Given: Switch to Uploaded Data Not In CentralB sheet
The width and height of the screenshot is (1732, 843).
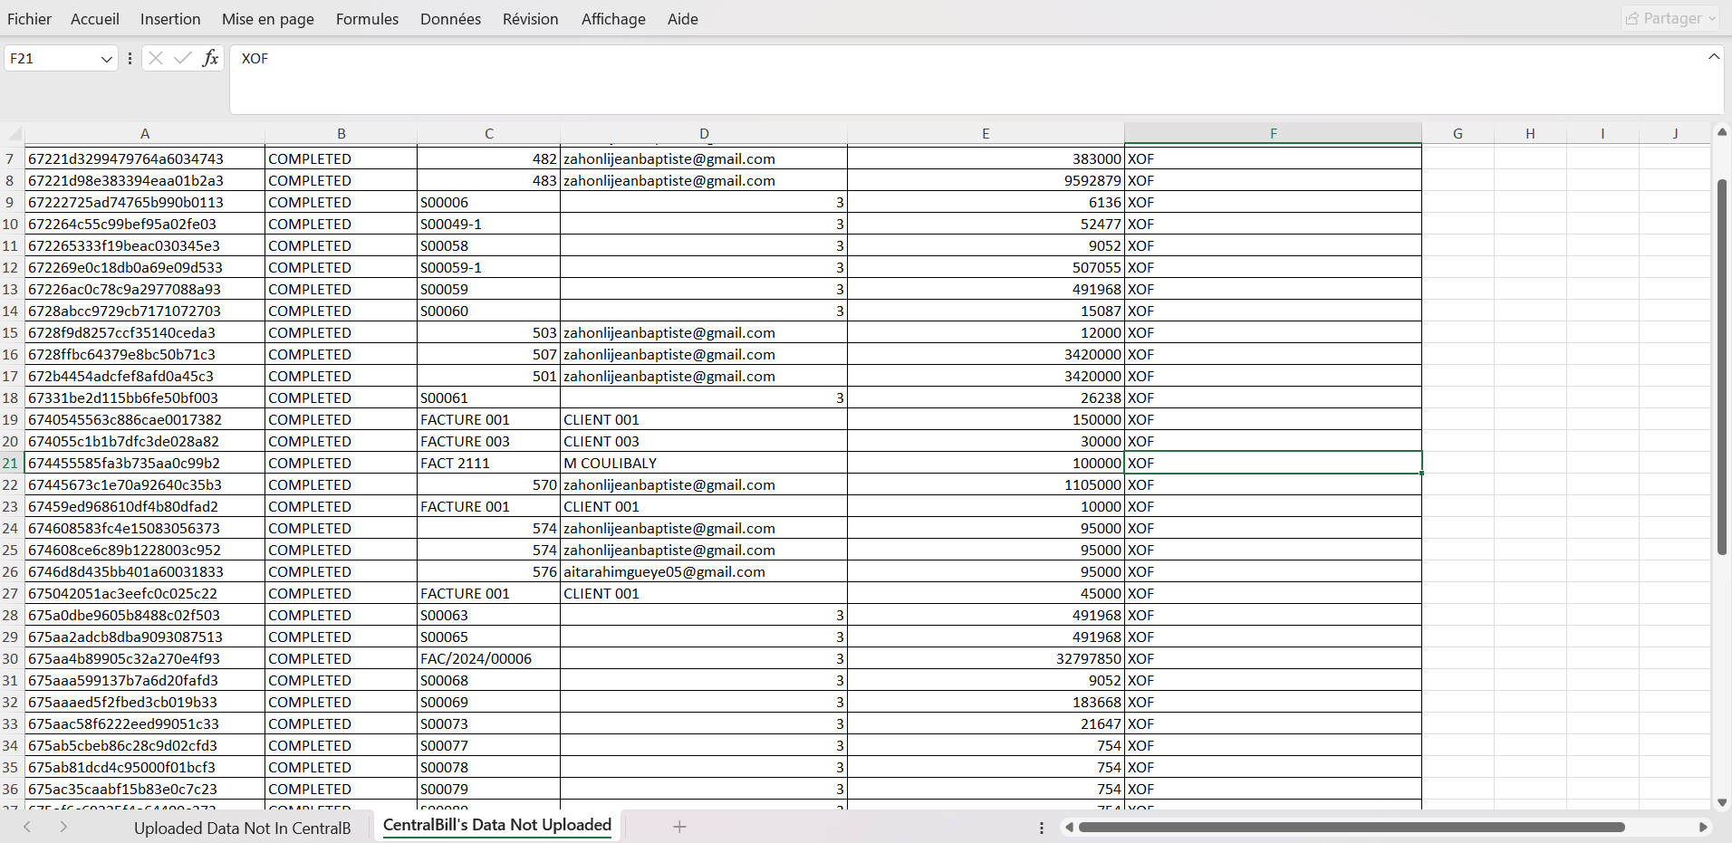Looking at the screenshot, I should tap(242, 828).
